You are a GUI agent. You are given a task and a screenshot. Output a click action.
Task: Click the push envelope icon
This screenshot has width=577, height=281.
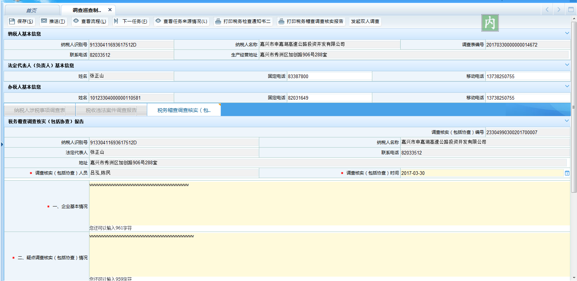[44, 21]
